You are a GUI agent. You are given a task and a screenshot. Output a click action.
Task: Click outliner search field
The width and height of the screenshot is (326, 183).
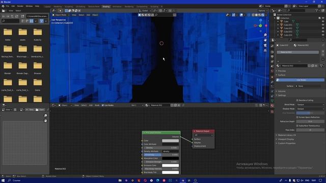tap(296, 10)
